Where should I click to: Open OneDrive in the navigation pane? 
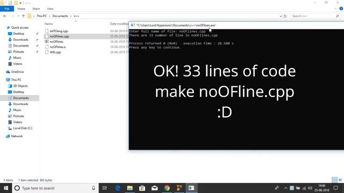tap(17, 72)
